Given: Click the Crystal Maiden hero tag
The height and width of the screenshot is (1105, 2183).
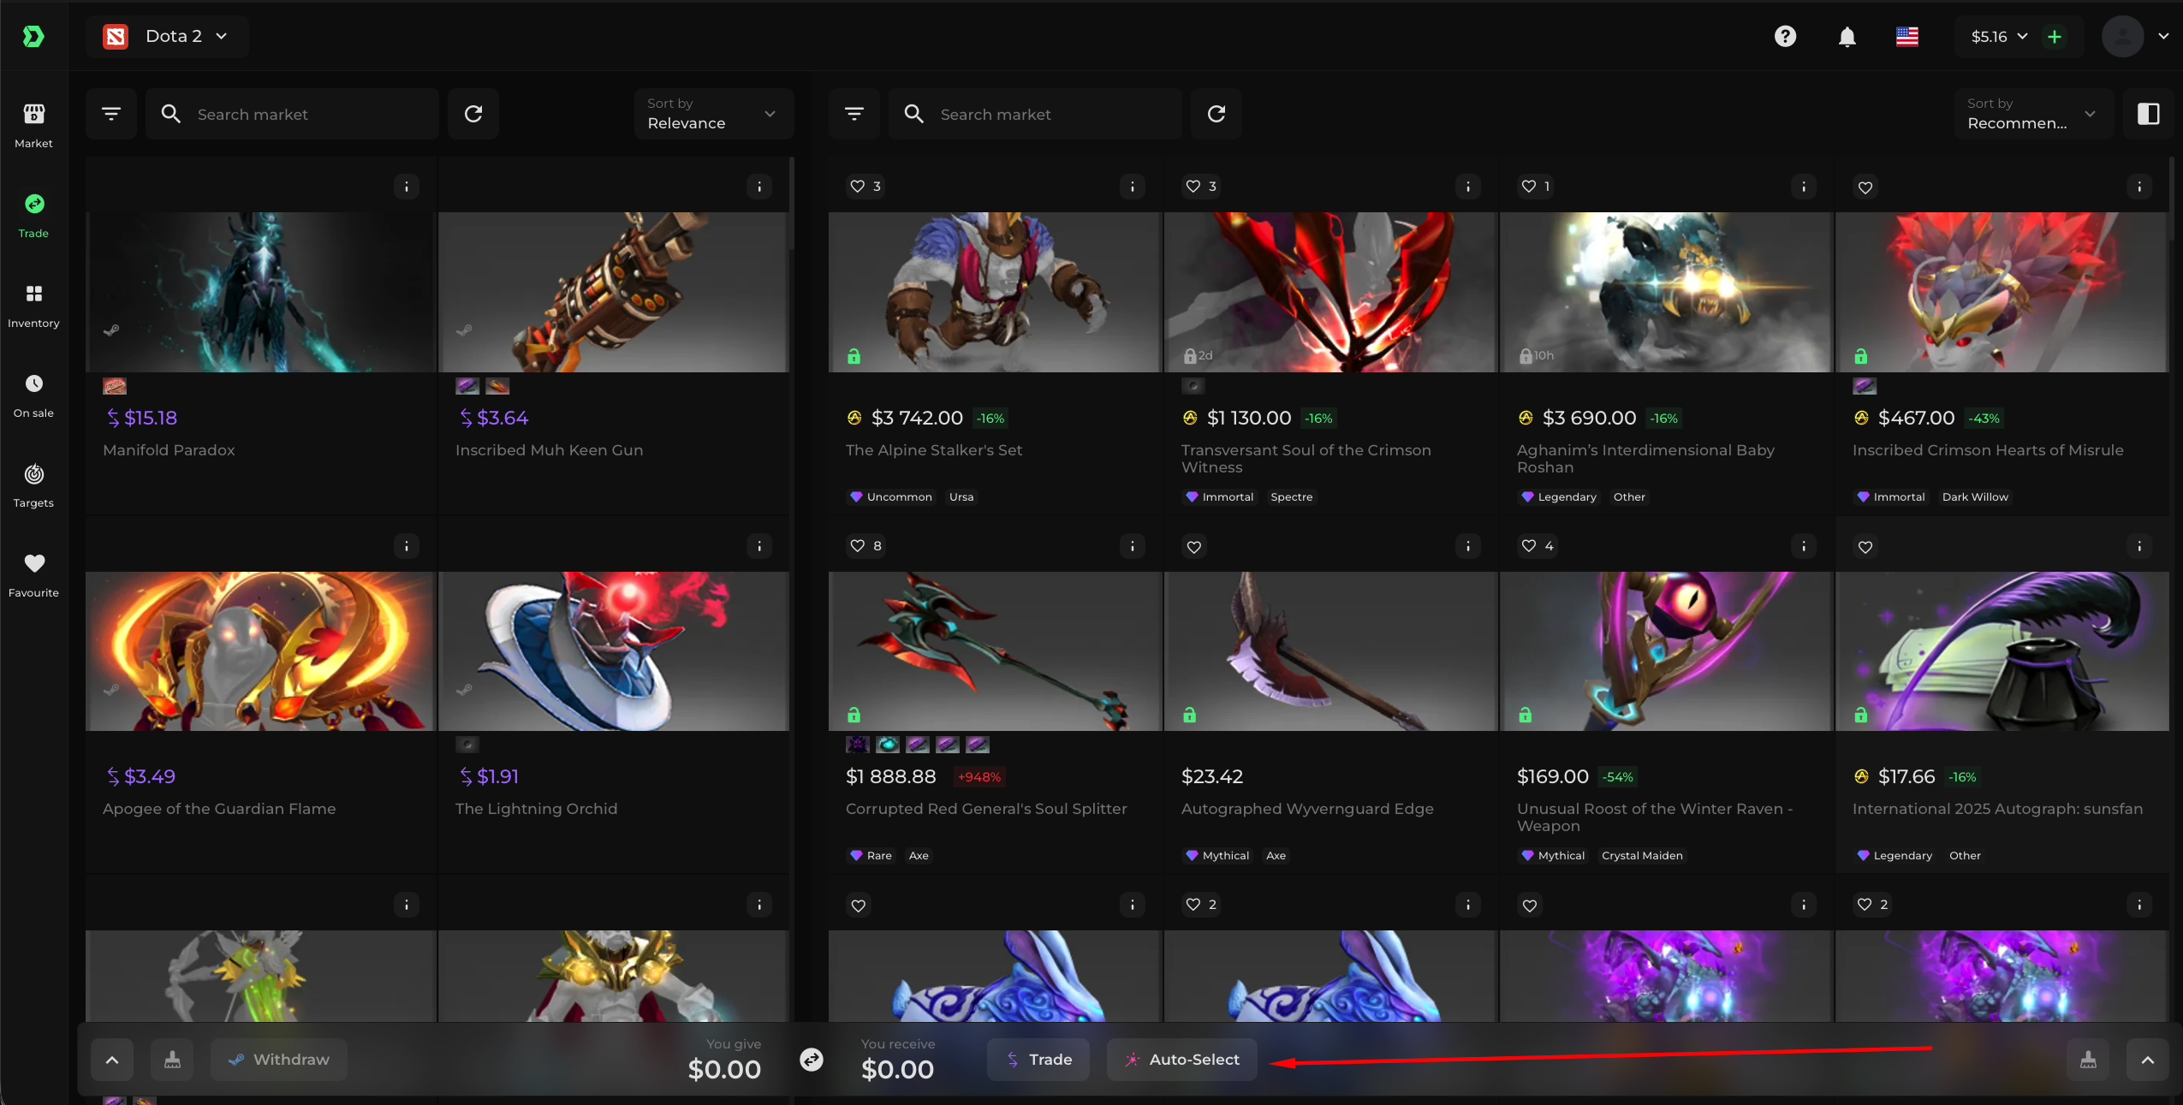Looking at the screenshot, I should (1642, 856).
